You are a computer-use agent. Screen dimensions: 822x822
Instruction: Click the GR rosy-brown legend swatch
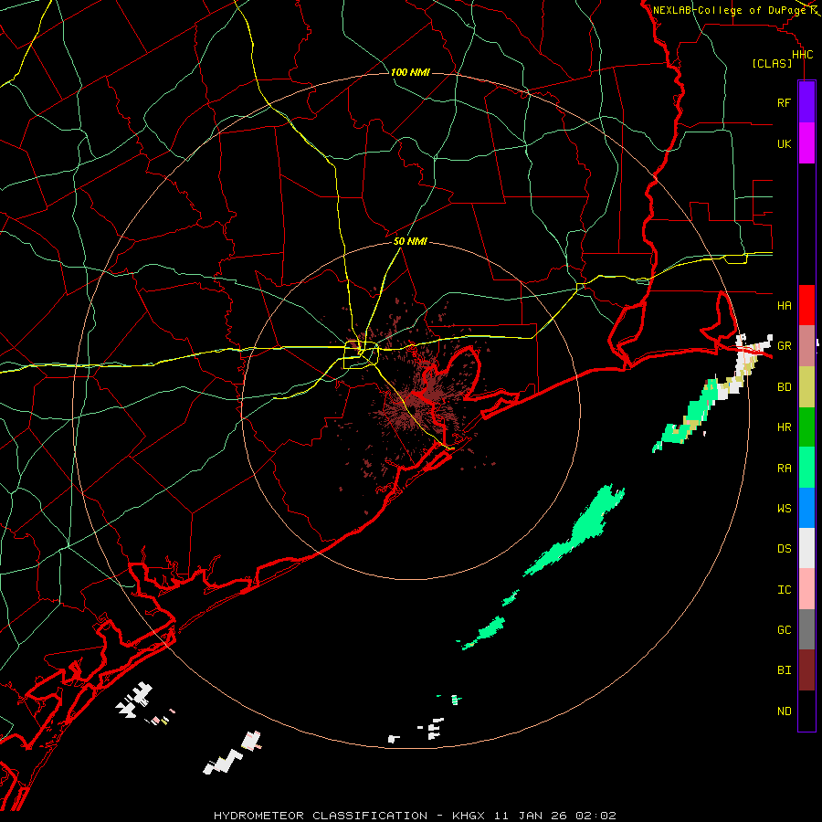point(806,346)
